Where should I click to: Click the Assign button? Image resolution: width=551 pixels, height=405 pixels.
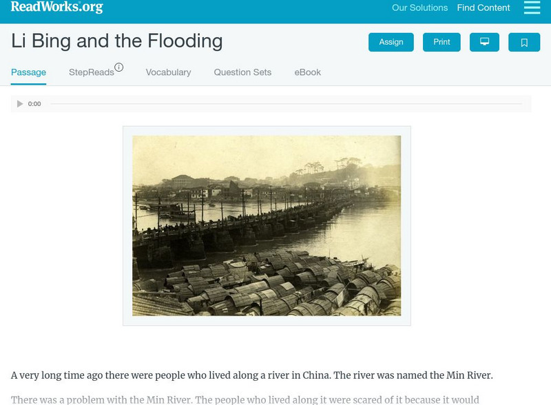click(391, 41)
